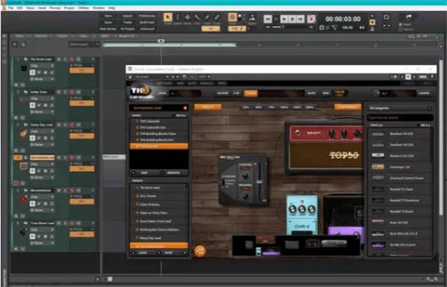Open the Marks tool
This screenshot has height=287, width=447.
pos(252,18)
